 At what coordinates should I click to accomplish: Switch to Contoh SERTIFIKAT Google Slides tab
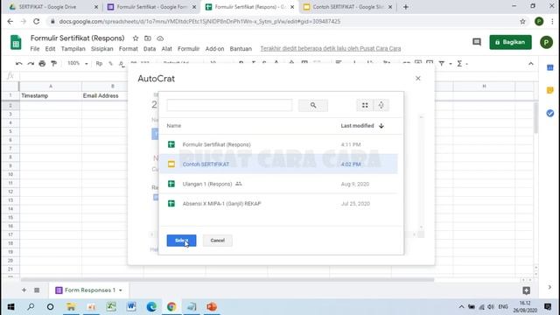click(x=347, y=7)
